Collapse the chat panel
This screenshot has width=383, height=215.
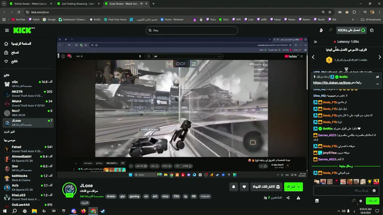coord(315,42)
